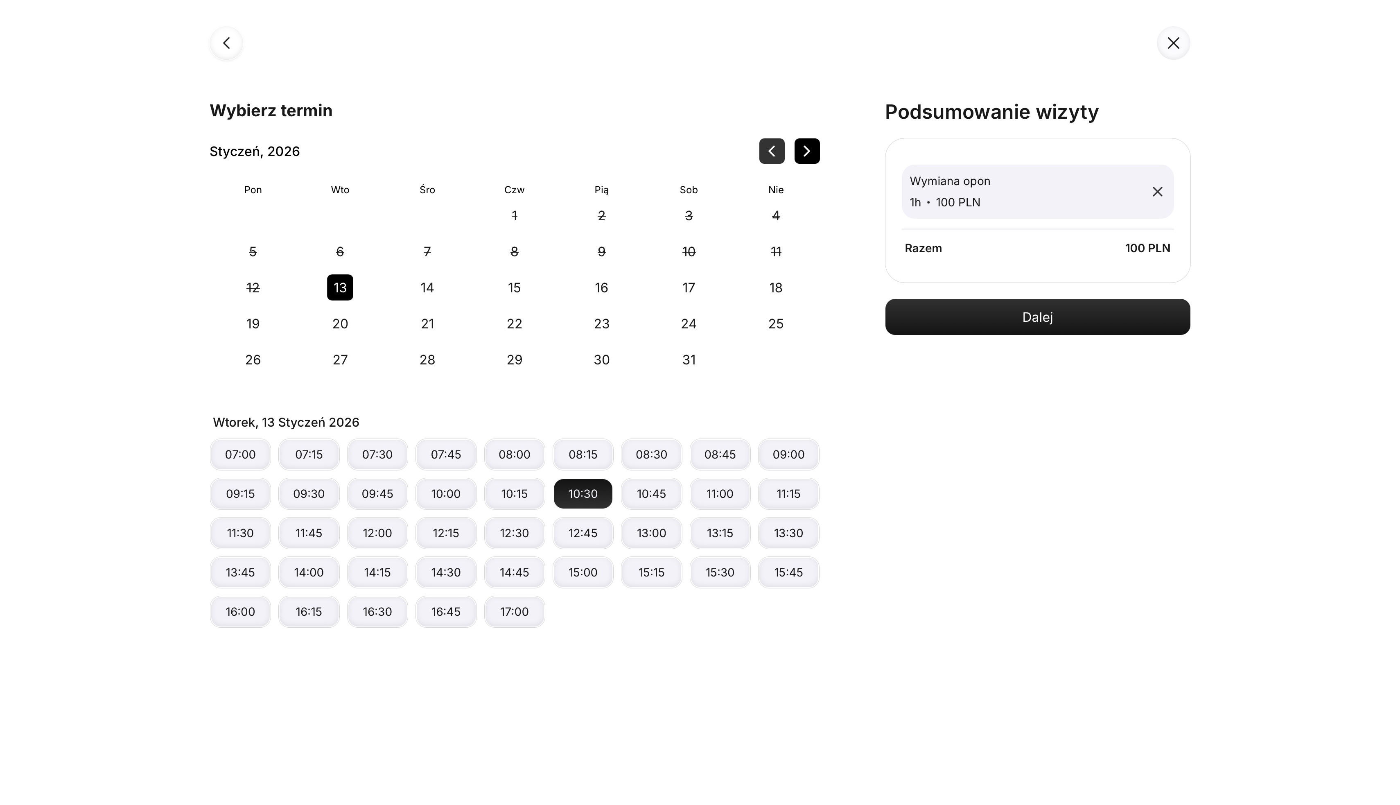This screenshot has width=1400, height=805.
Task: Go to the previous month
Action: click(x=772, y=151)
